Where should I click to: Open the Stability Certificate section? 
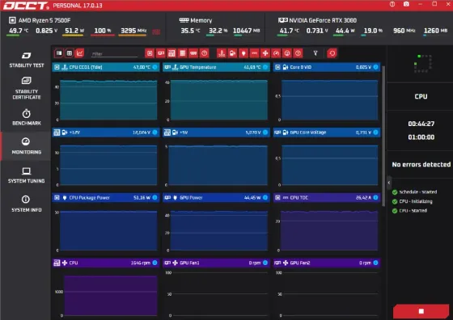pos(26,88)
